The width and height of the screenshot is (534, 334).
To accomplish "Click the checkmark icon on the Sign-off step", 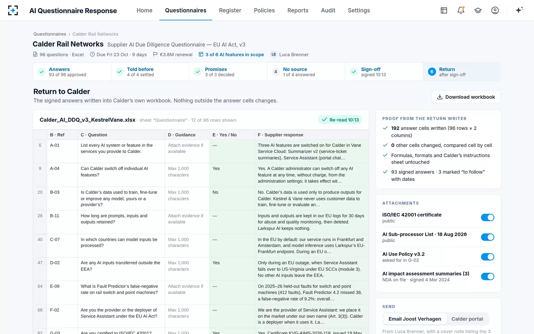I will 354,72.
